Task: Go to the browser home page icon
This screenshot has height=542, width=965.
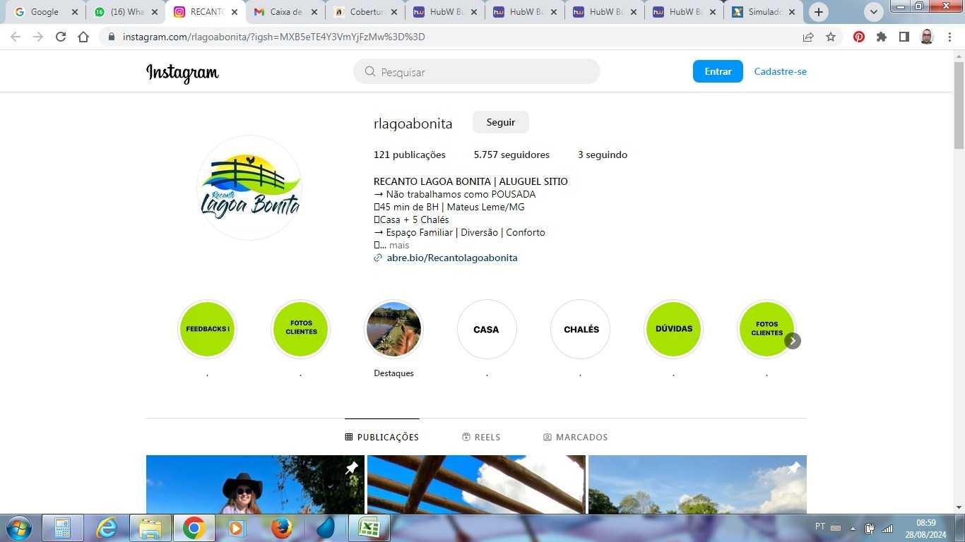Action: (x=83, y=37)
